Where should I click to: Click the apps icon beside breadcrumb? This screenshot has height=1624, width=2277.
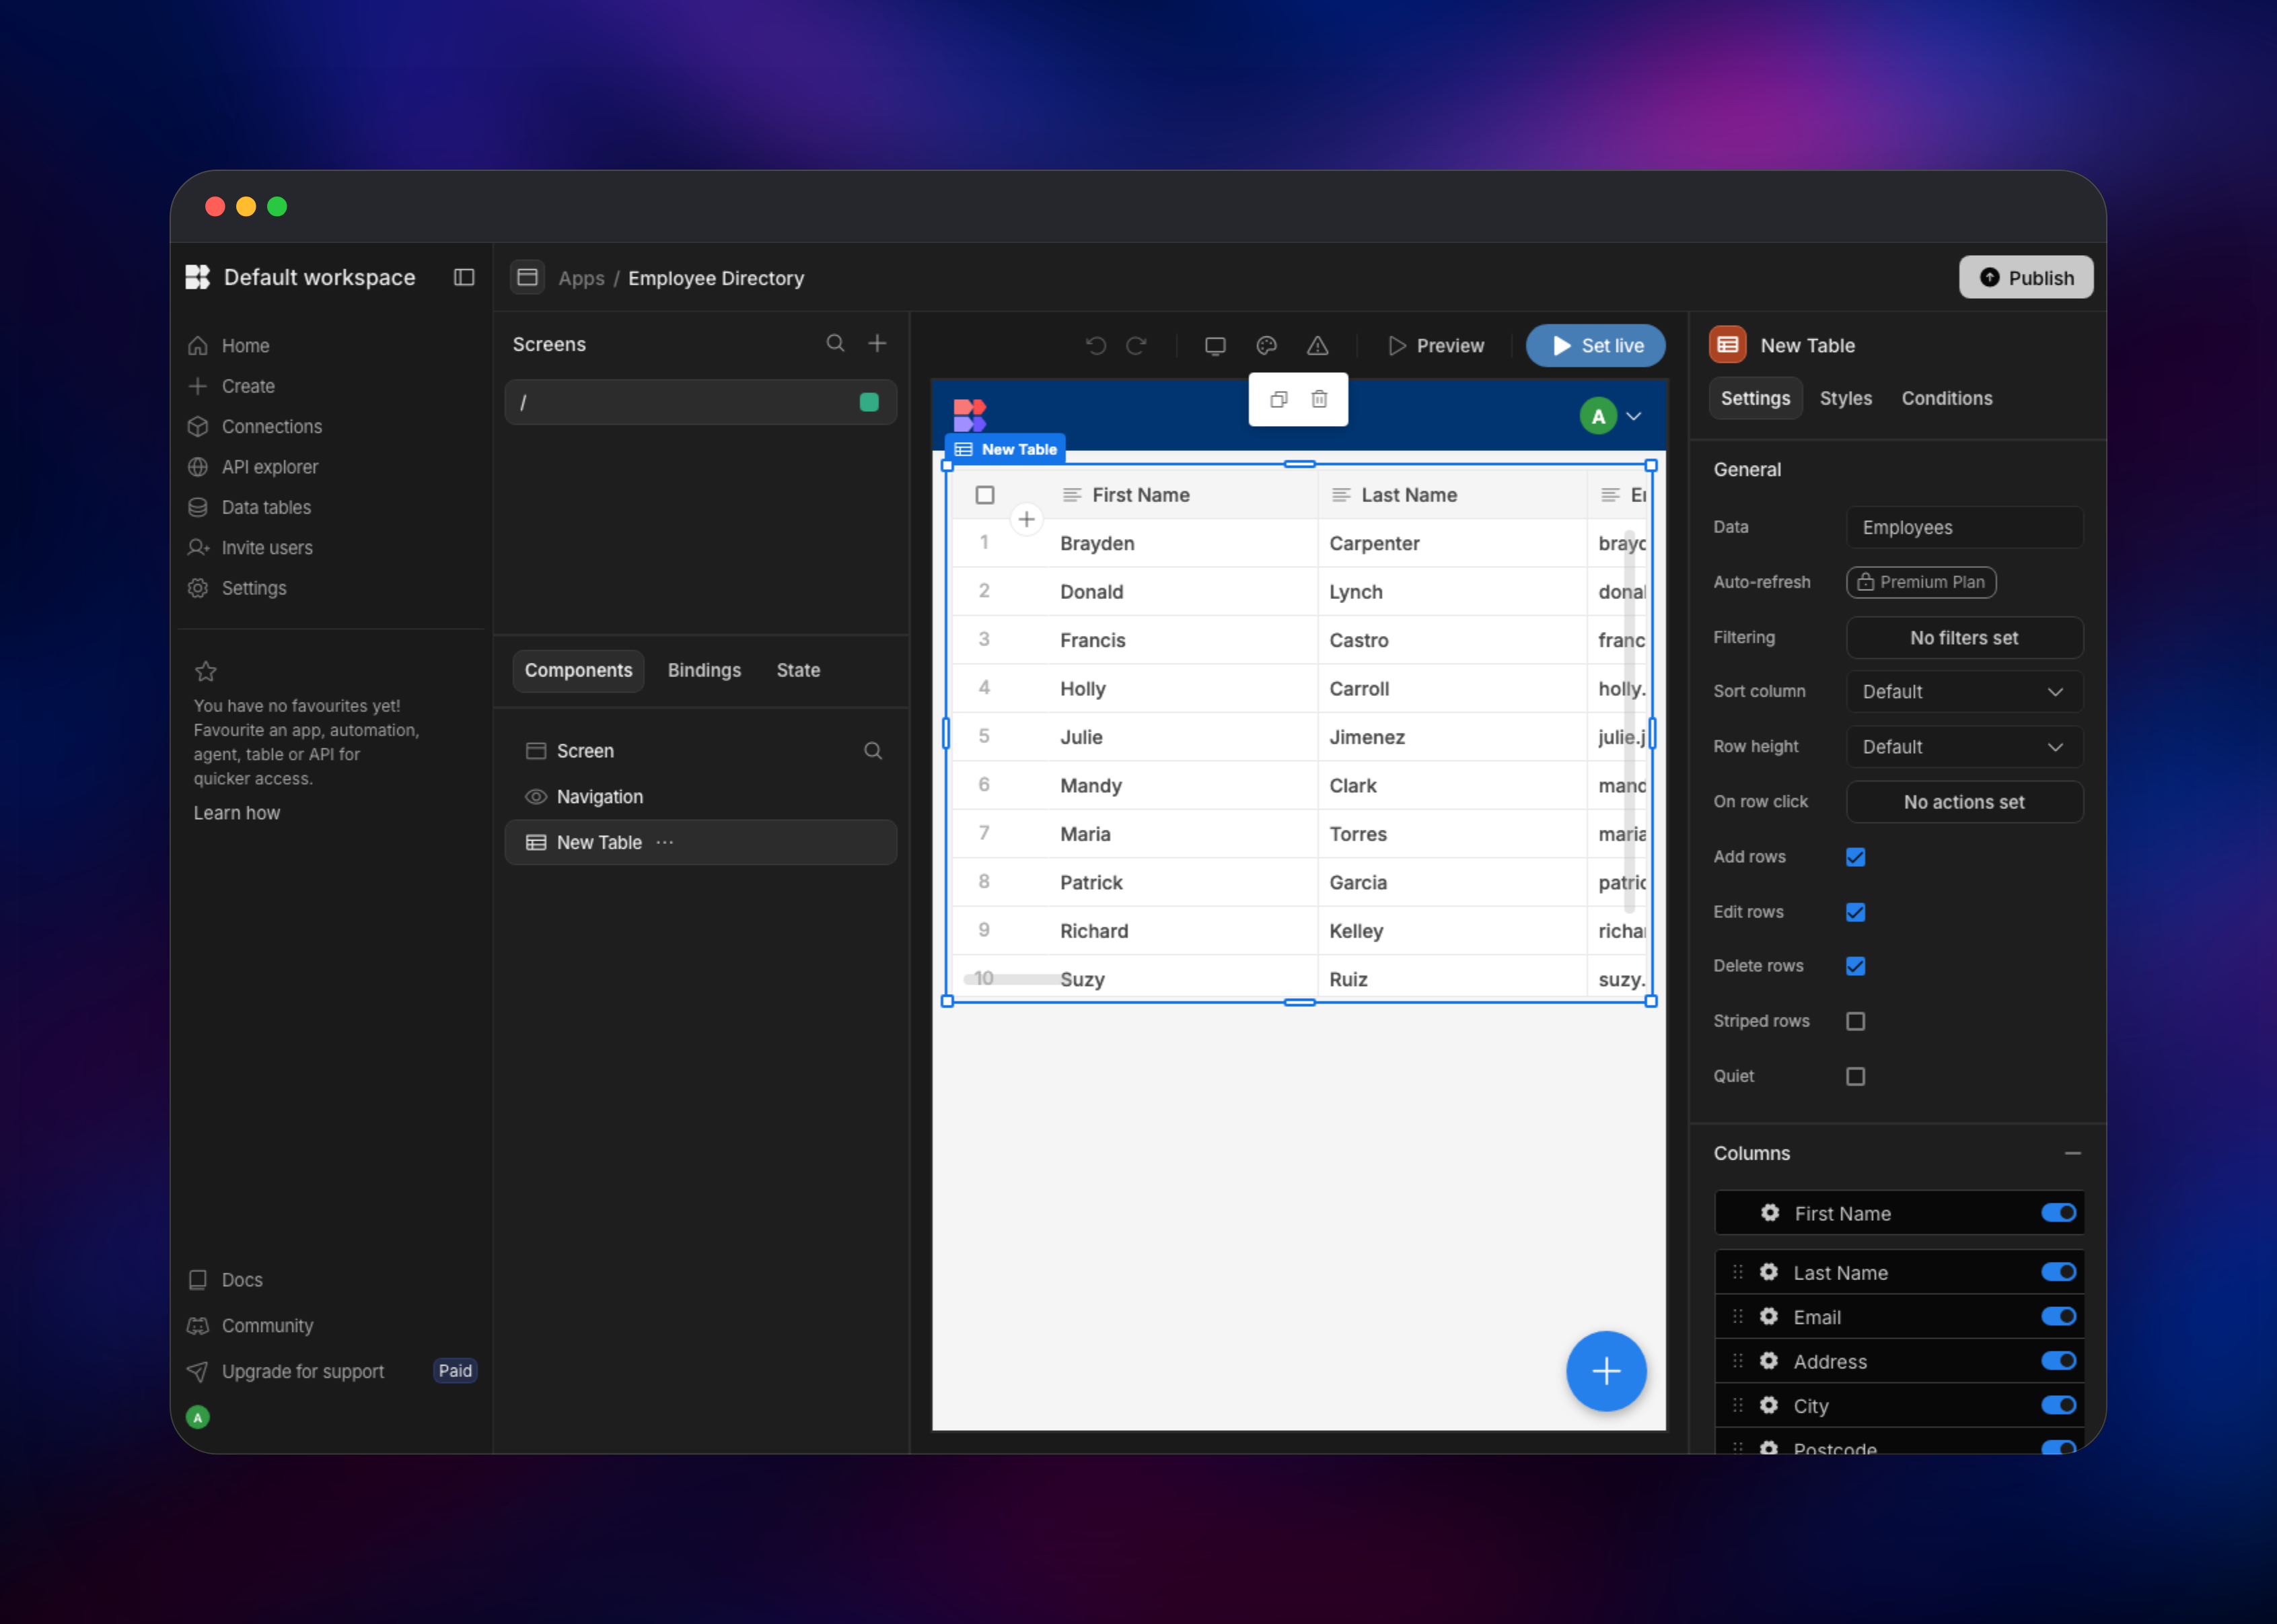[528, 277]
